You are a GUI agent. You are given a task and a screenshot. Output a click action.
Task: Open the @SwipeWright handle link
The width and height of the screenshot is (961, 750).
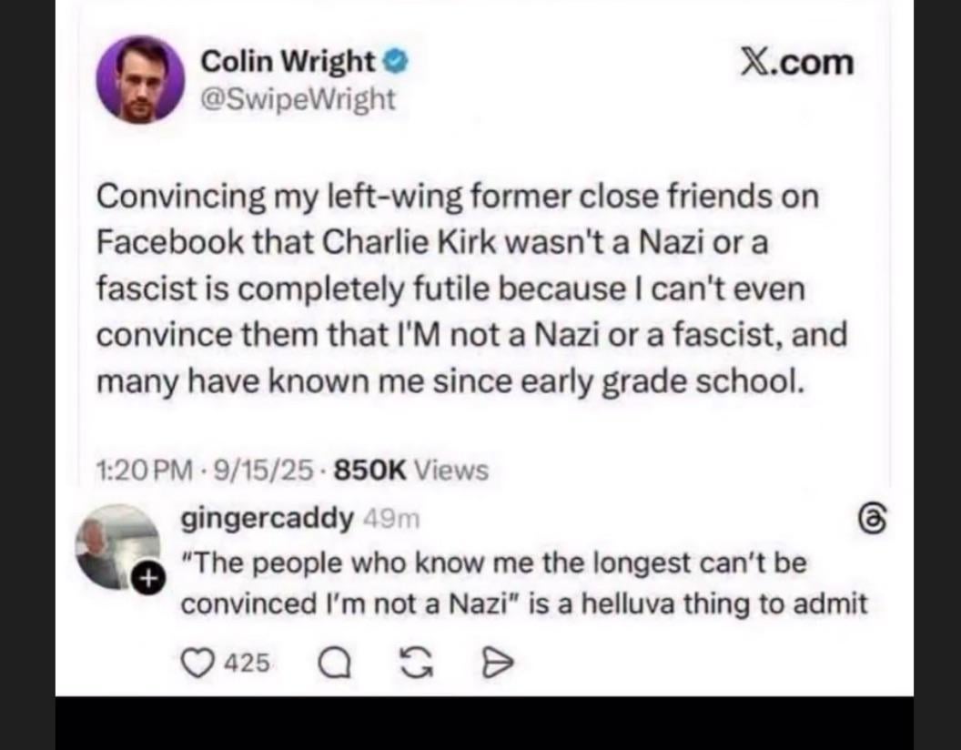298,98
